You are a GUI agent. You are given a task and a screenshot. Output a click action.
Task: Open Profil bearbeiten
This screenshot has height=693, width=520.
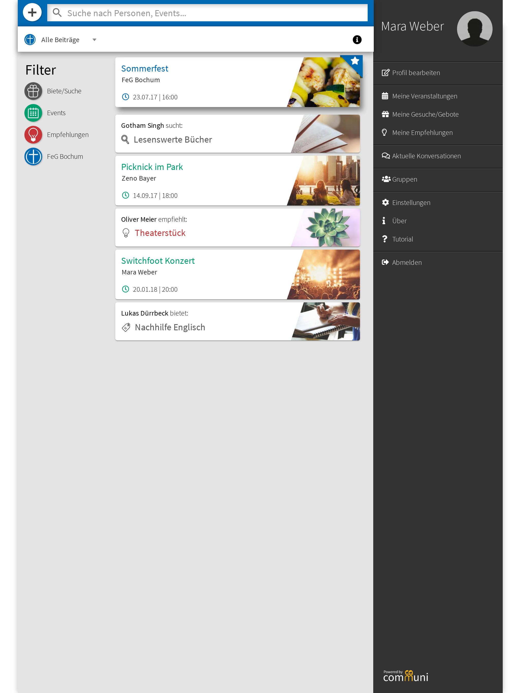416,73
